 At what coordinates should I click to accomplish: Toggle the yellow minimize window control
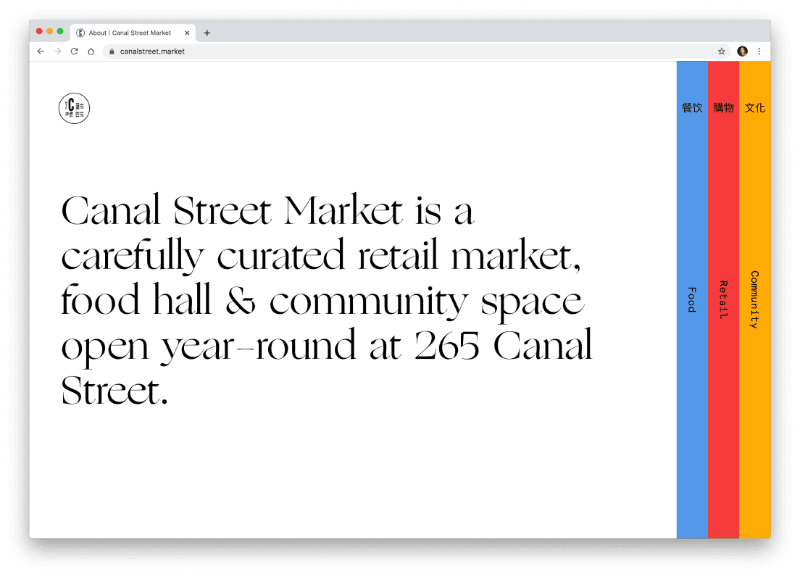(49, 31)
